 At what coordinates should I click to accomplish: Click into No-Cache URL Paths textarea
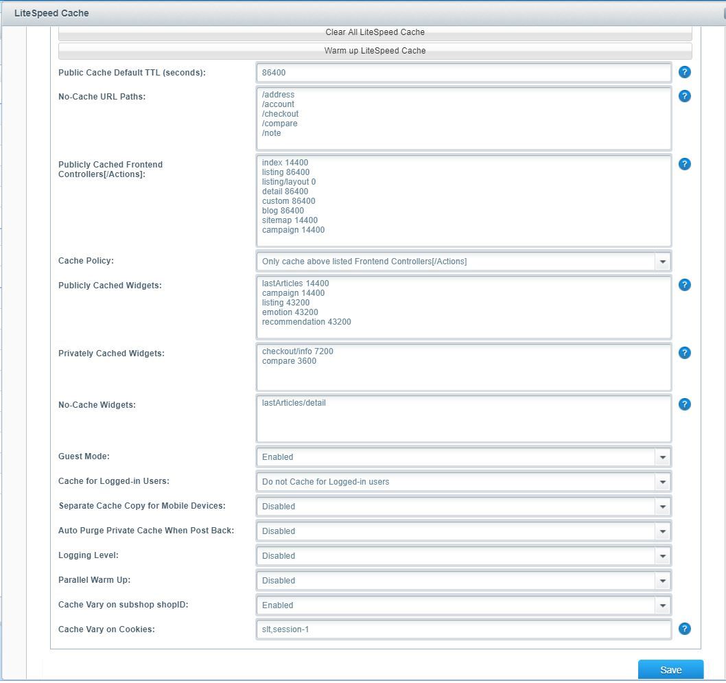point(463,119)
